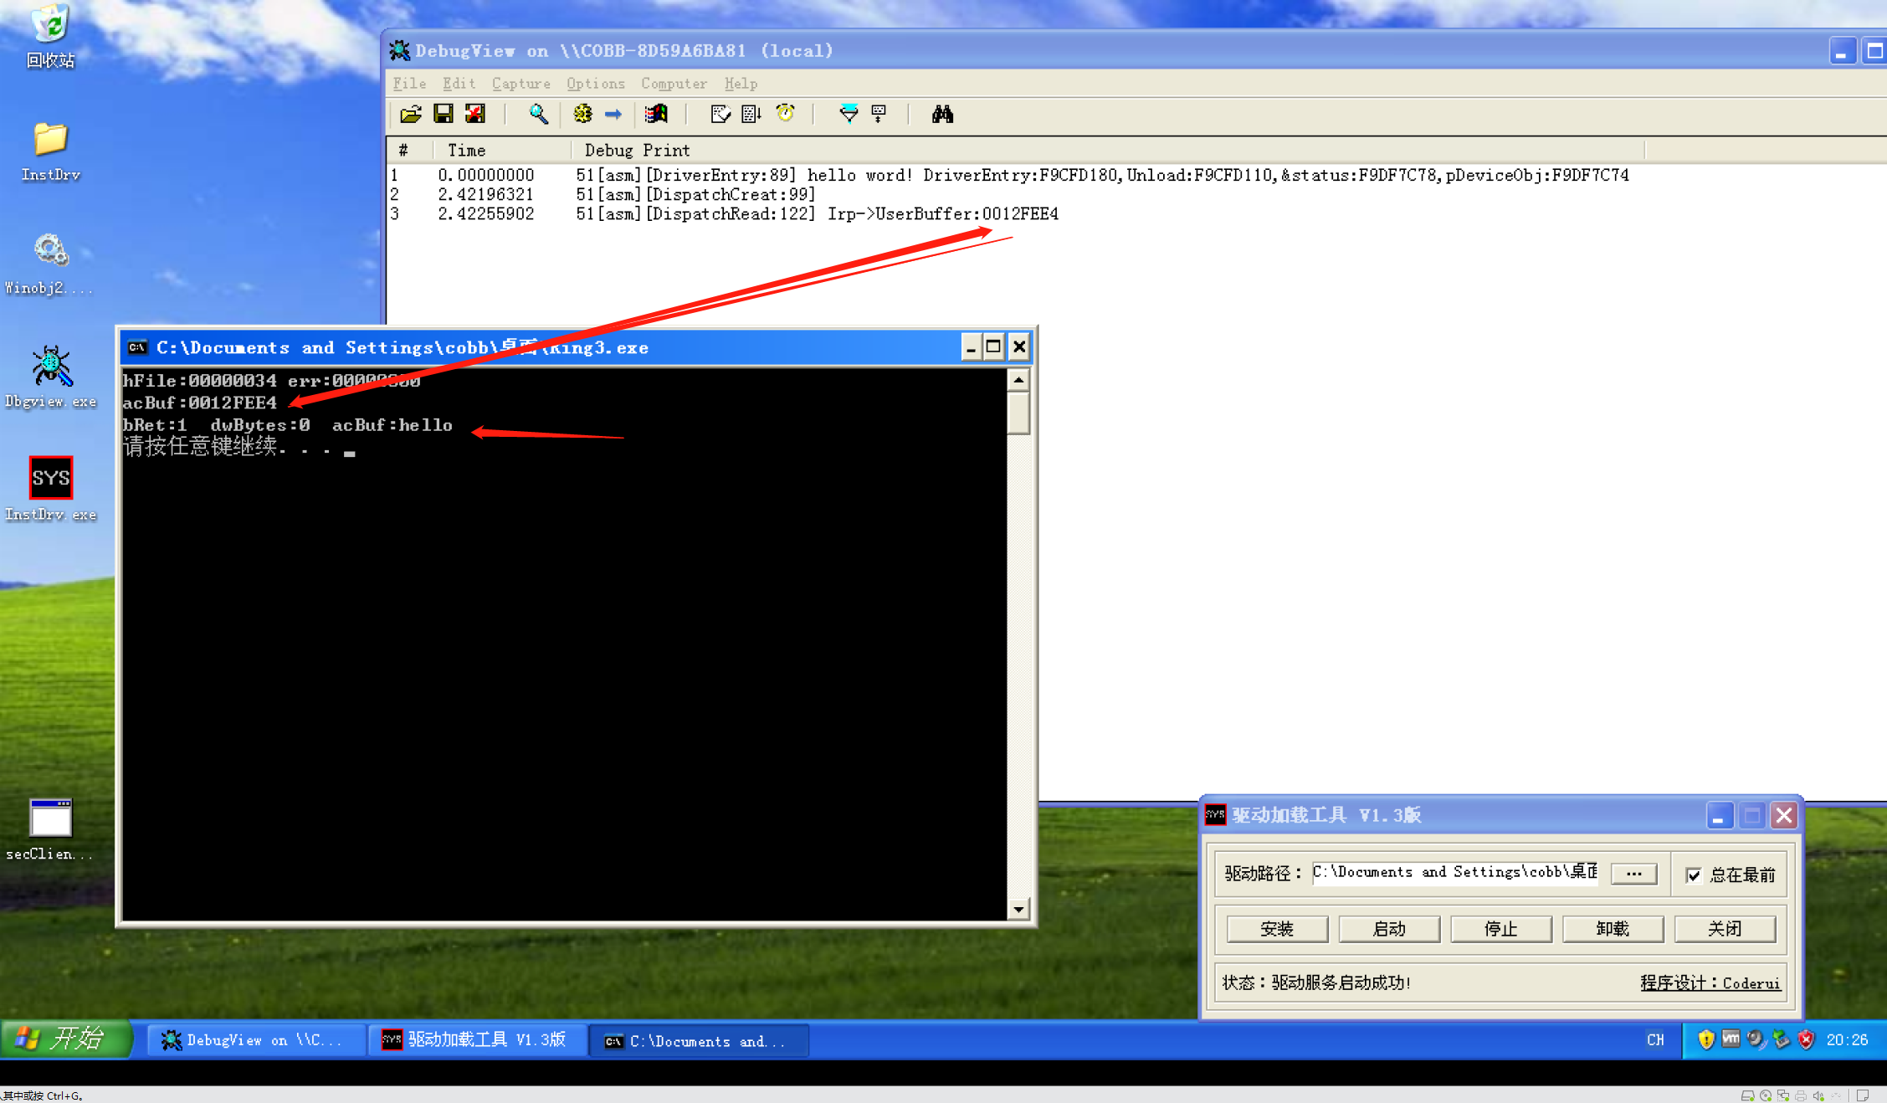1887x1103 pixels.
Task: Toggle the magnifying glass Capture icon
Action: click(538, 115)
